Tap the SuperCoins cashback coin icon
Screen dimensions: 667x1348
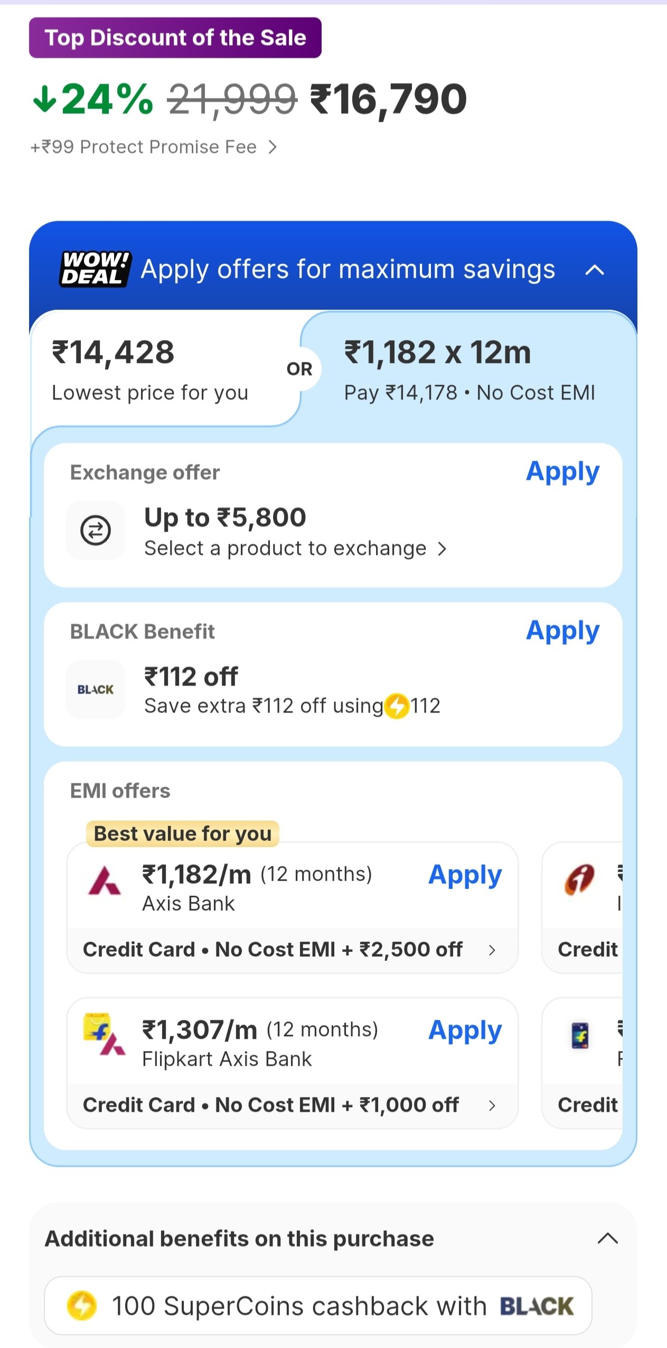pos(82,1305)
